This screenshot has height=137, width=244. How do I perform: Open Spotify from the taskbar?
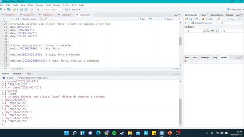(114, 133)
